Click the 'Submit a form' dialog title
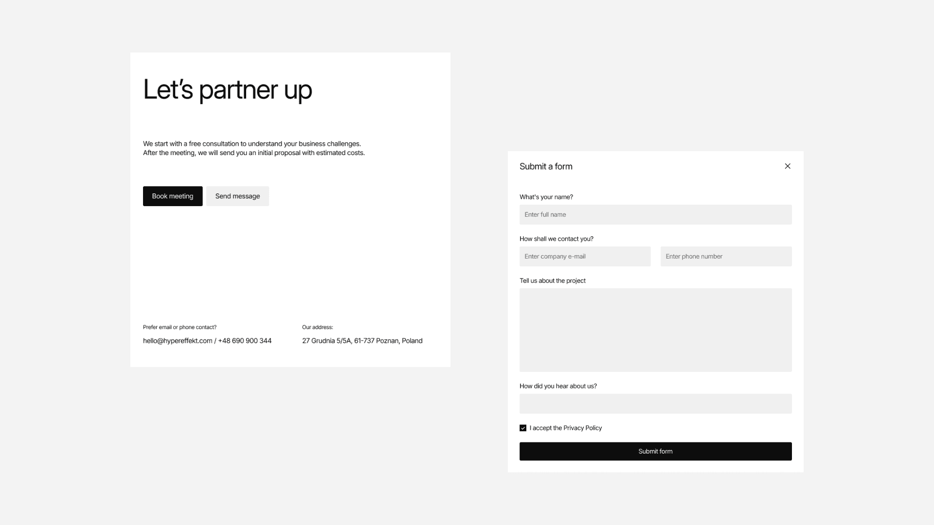This screenshot has height=525, width=934. [x=546, y=167]
